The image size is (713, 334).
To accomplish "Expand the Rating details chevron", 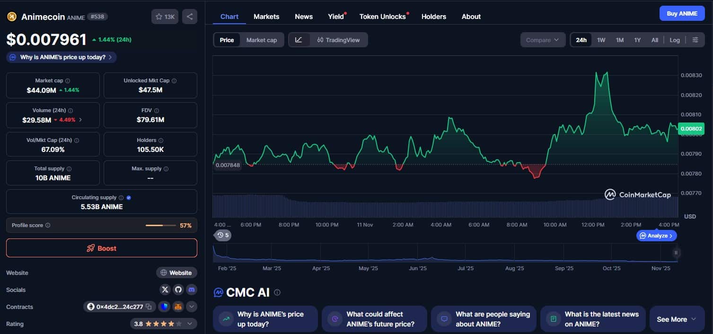I will (x=190, y=324).
